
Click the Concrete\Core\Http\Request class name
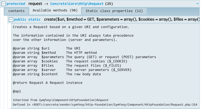[77, 4]
